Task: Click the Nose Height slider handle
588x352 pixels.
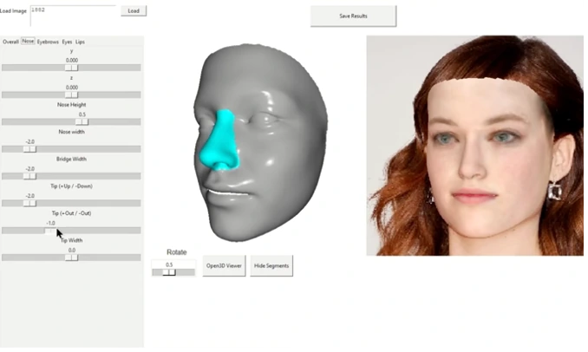Action: [82, 122]
